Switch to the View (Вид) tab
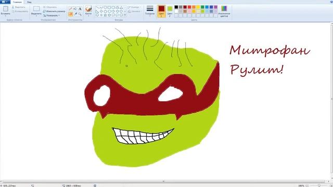Viewport: 333px width, 187px height. point(29,2)
